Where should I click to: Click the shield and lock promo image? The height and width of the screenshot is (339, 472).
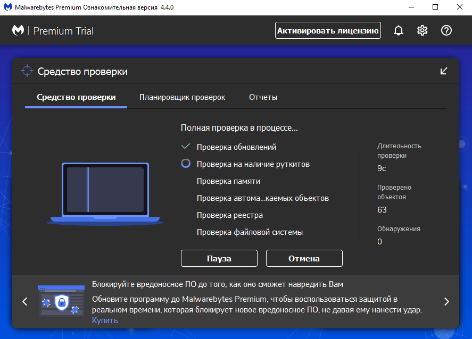tap(61, 301)
